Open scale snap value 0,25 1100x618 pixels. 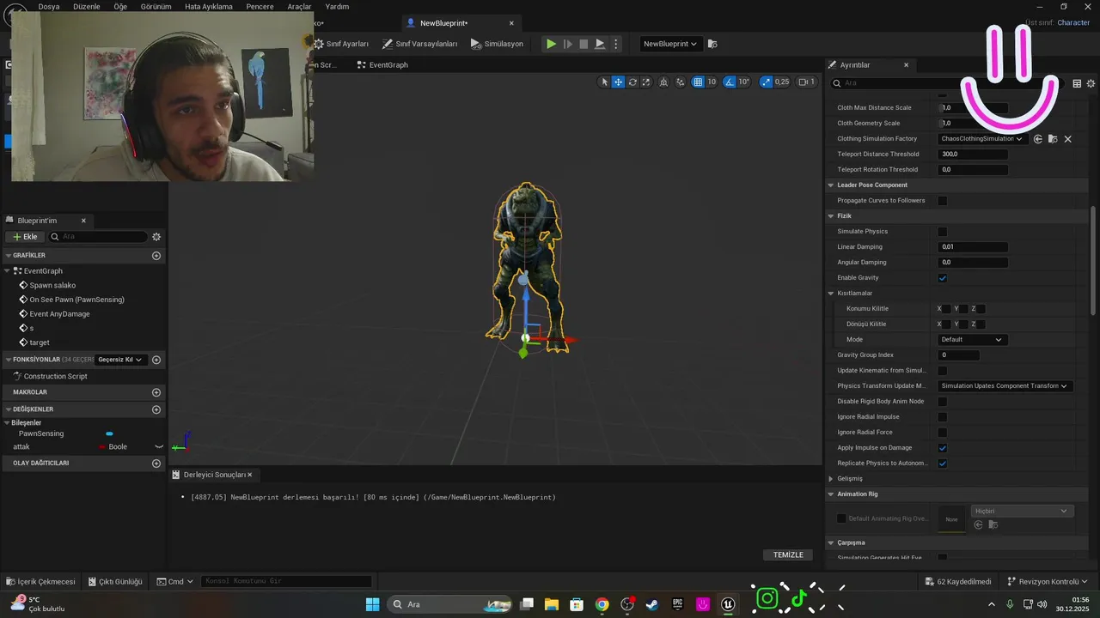782,82
